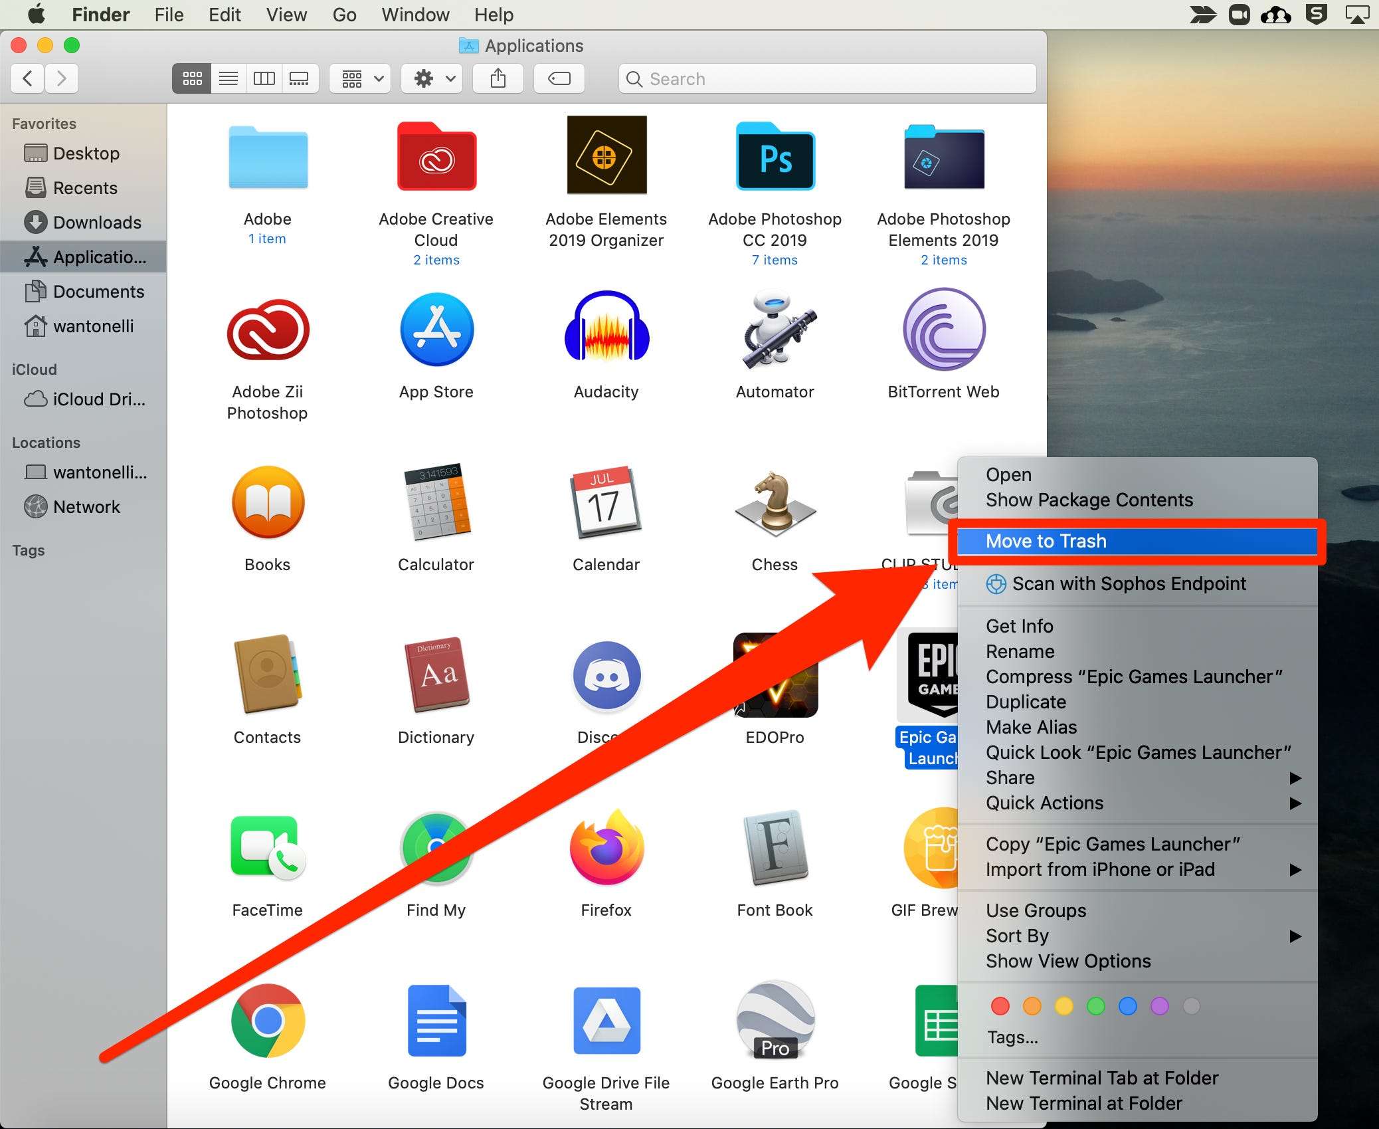Select the App Store icon
The width and height of the screenshot is (1379, 1129).
(436, 330)
